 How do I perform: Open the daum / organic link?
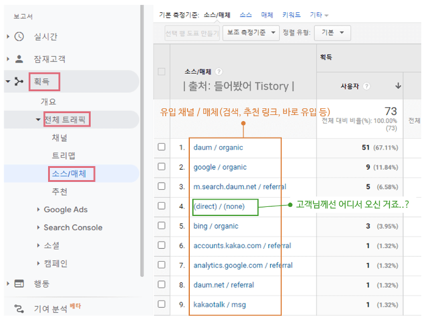pyautogui.click(x=218, y=147)
